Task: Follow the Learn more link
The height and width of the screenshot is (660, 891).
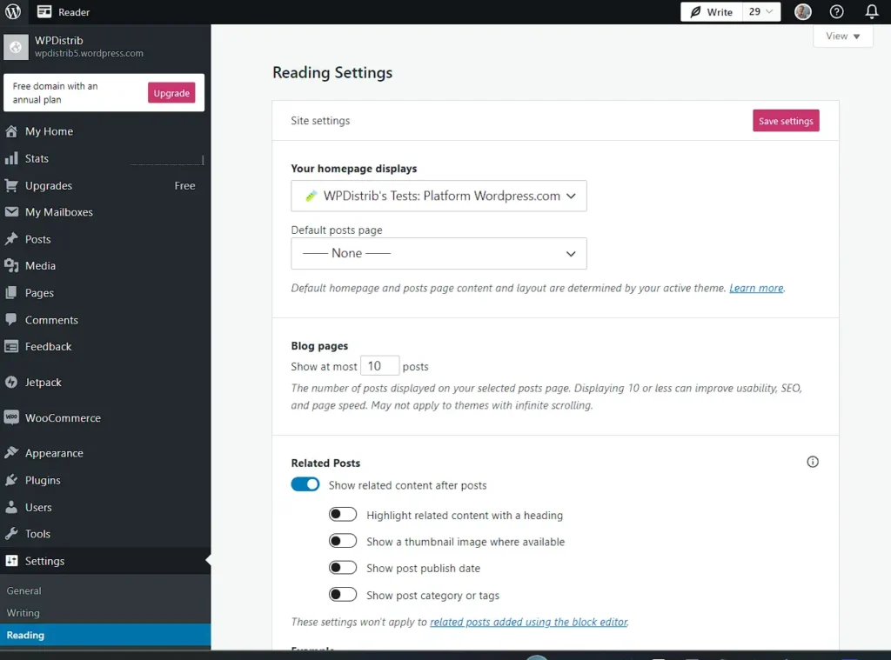Action: pyautogui.click(x=756, y=288)
